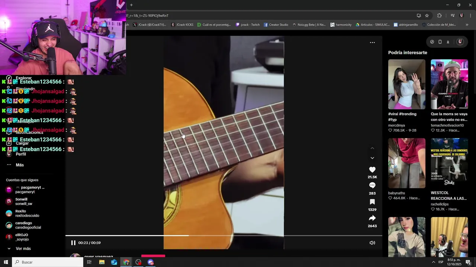Open a new browser tab with plus

(131, 5)
